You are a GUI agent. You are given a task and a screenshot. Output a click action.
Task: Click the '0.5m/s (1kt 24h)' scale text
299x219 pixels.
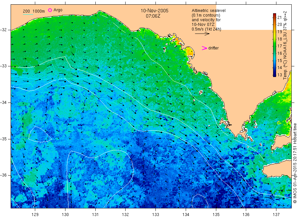click(x=206, y=29)
